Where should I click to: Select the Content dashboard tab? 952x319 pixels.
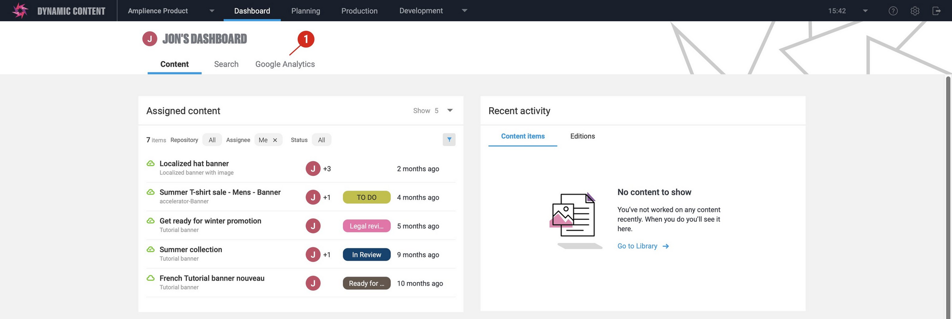point(175,64)
